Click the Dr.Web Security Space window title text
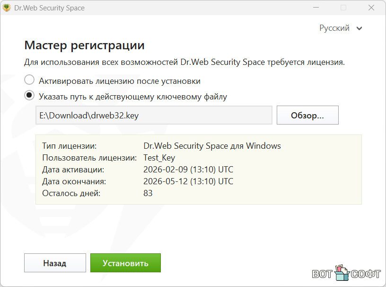 [49, 8]
